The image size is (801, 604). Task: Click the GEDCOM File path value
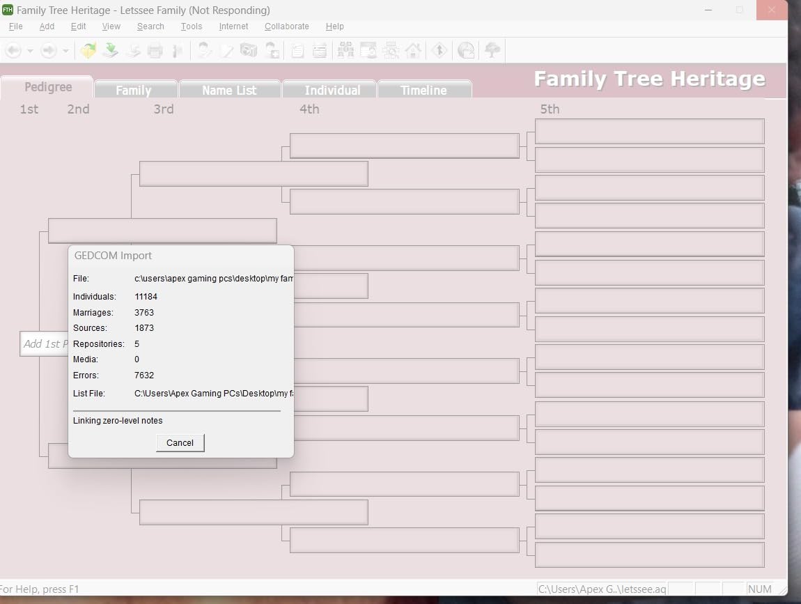[x=214, y=279]
